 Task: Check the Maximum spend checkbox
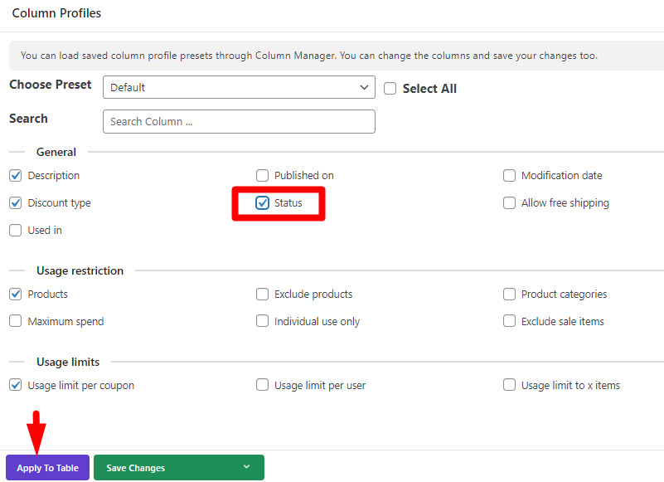(x=16, y=321)
